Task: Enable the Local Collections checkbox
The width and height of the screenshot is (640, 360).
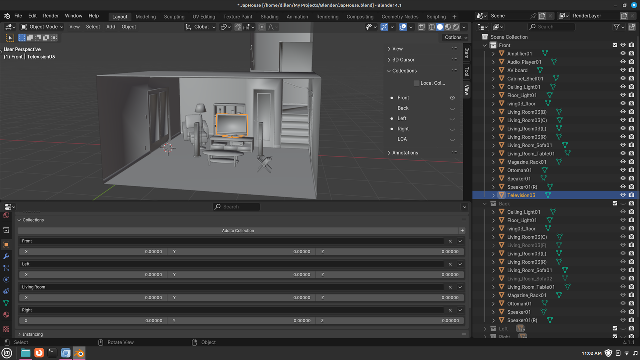Action: (416, 83)
